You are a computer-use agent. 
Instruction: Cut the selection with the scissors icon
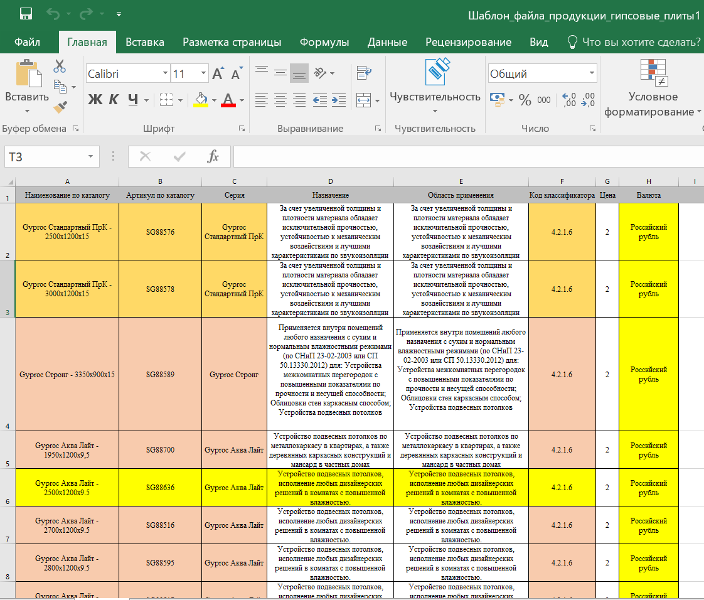click(x=59, y=66)
